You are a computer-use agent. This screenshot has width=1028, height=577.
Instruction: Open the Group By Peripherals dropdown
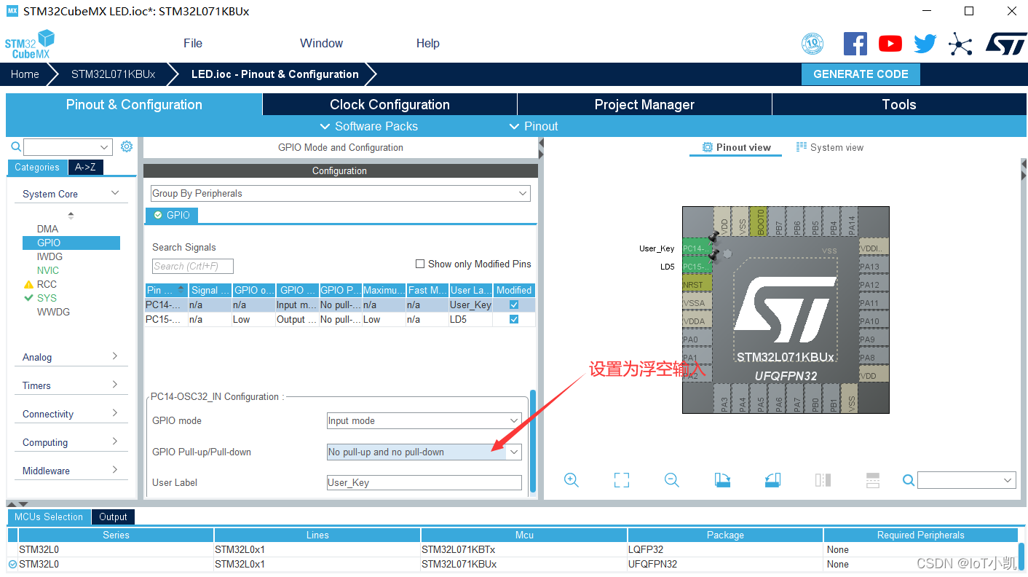pyautogui.click(x=340, y=193)
